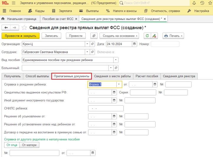Screen dimensions: 213x157
Task: Expand the Сотрудник dropdown
Action: (87, 52)
